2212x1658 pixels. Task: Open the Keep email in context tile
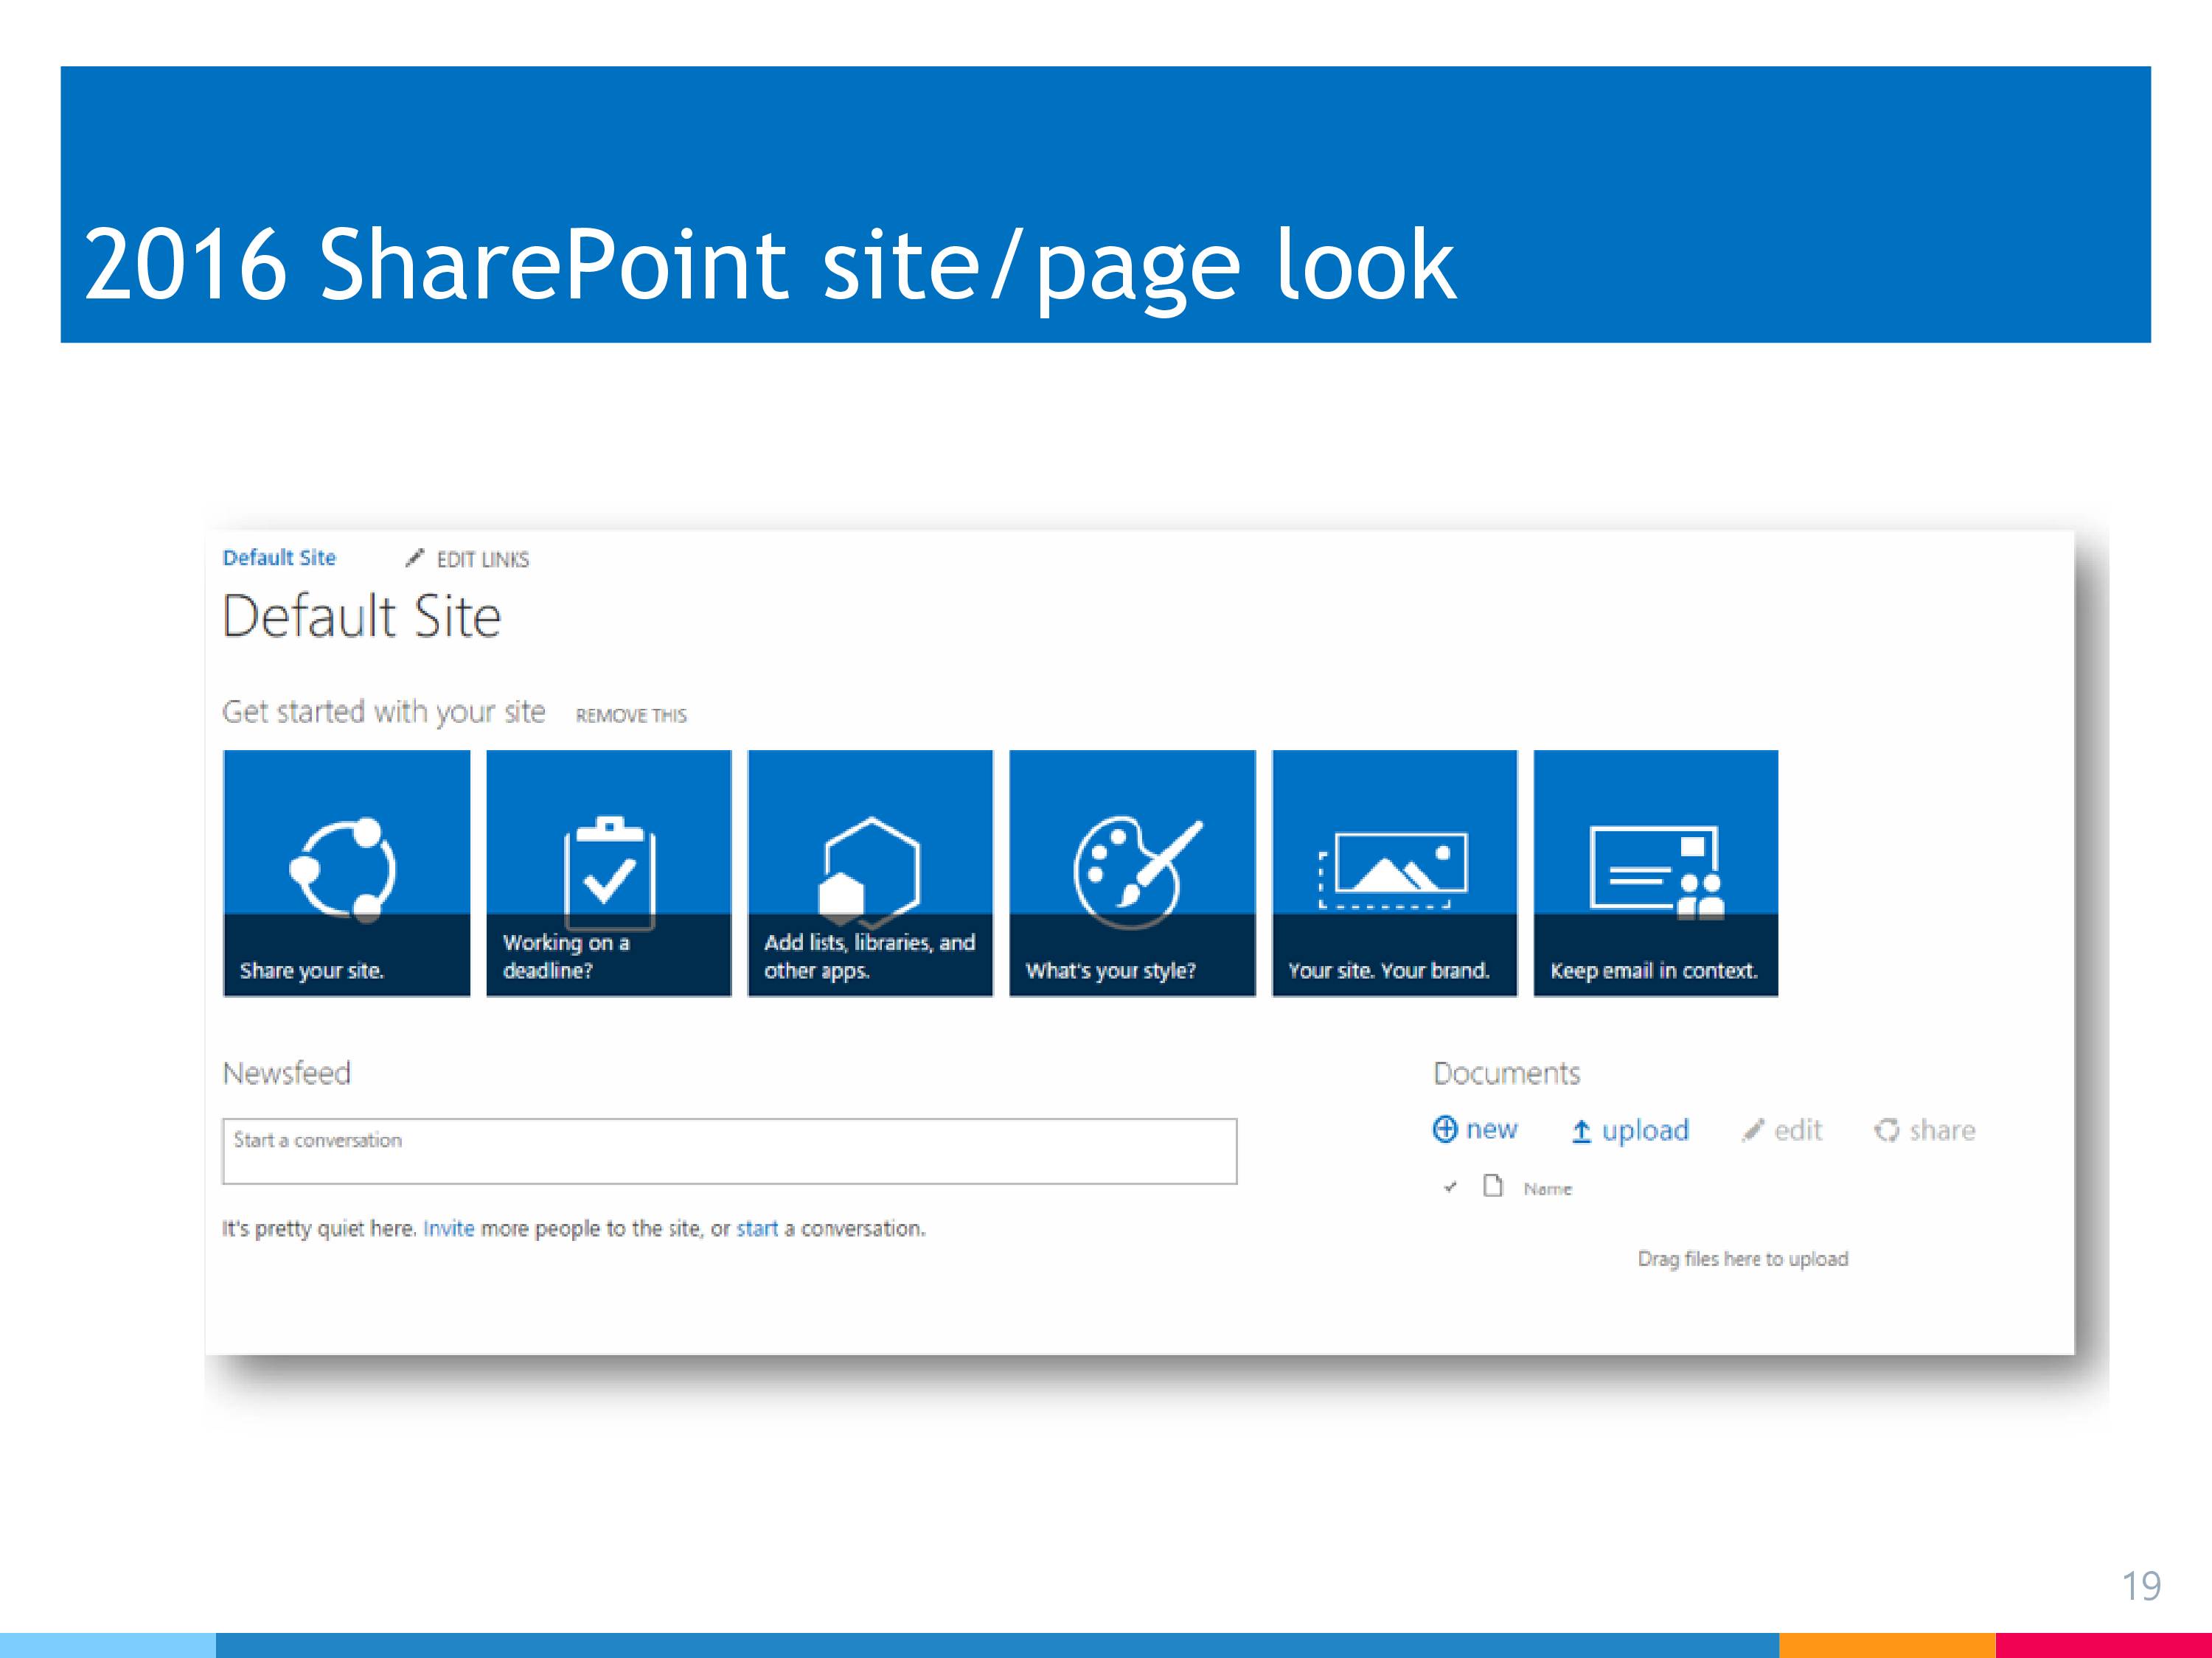(x=1656, y=872)
